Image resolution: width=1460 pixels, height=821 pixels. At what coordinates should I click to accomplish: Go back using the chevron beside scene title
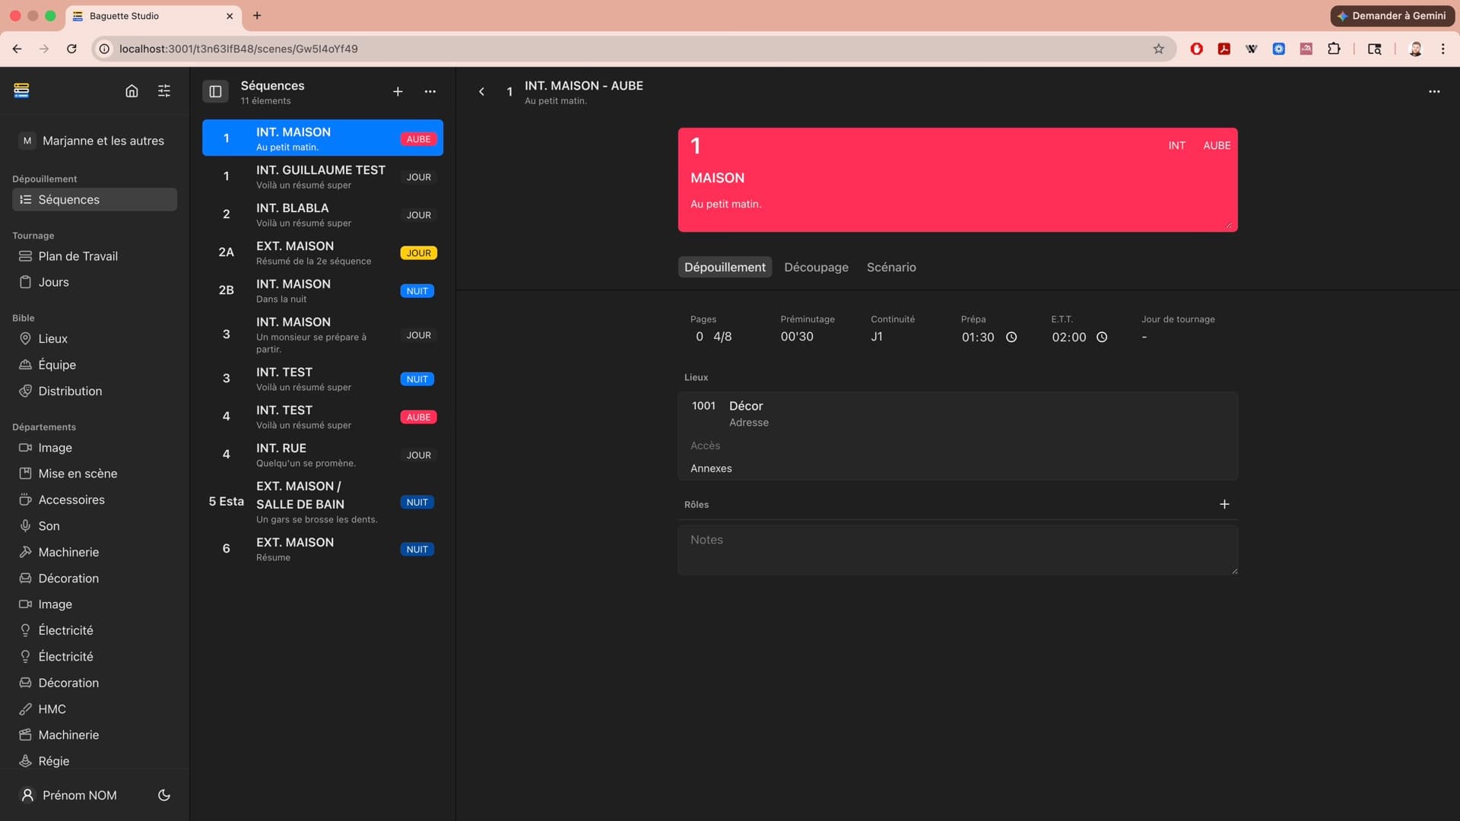point(481,92)
